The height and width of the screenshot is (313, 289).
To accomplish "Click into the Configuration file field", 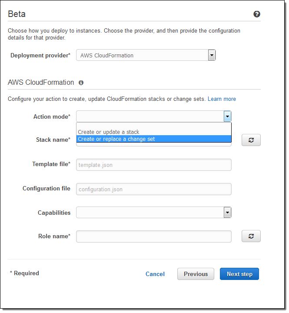I will tap(153, 189).
